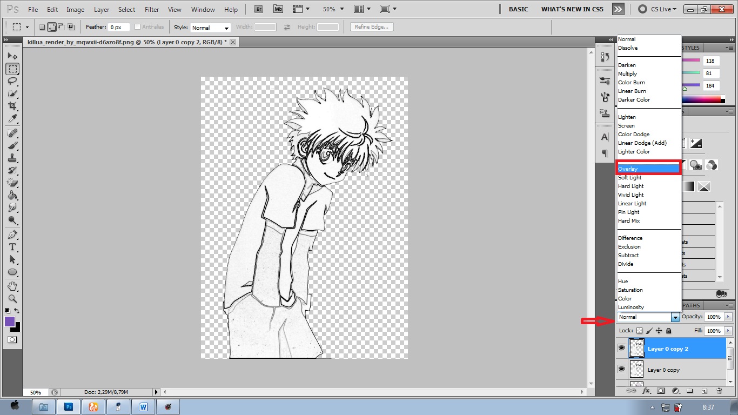
Task: Enable Lock all for the layer
Action: pos(669,331)
